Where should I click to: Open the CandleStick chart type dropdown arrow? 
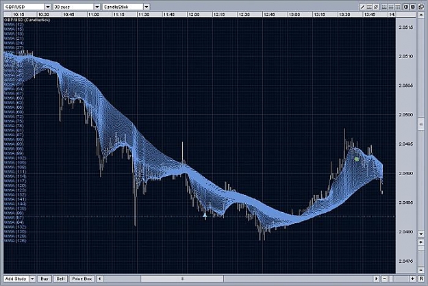coord(147,7)
